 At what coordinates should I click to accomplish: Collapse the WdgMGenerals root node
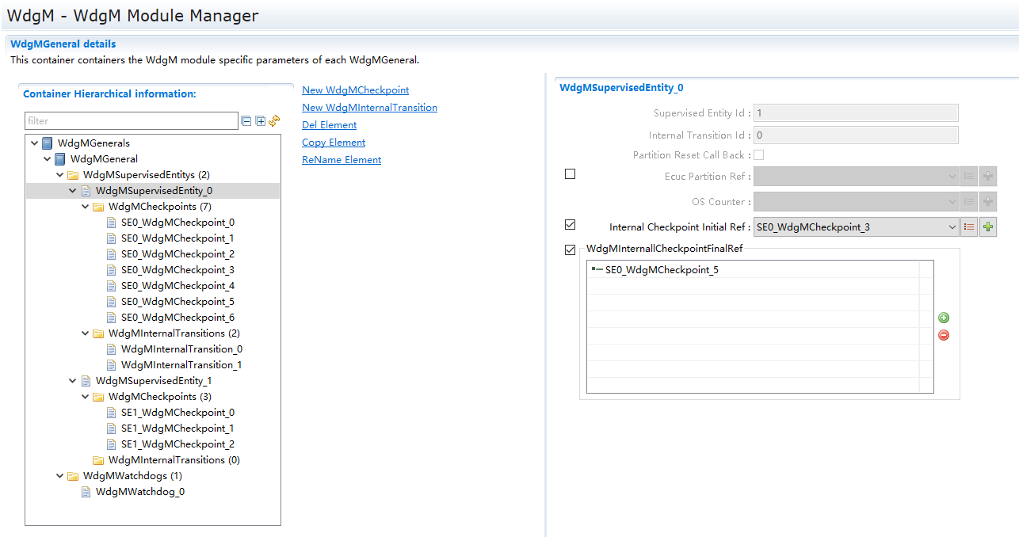point(35,143)
